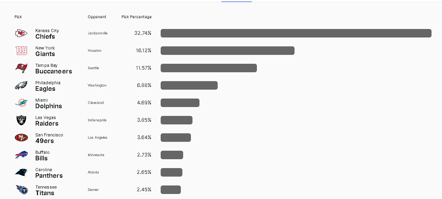
Task: Select the Tampa Bay Buccaneers logo
Action: point(21,68)
